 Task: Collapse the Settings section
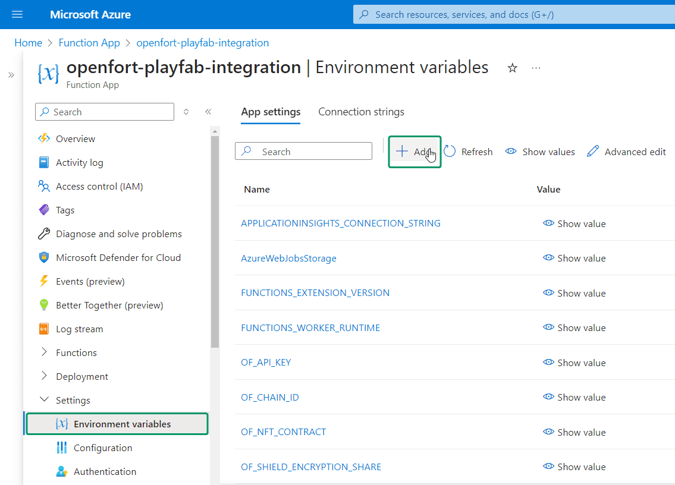(43, 400)
